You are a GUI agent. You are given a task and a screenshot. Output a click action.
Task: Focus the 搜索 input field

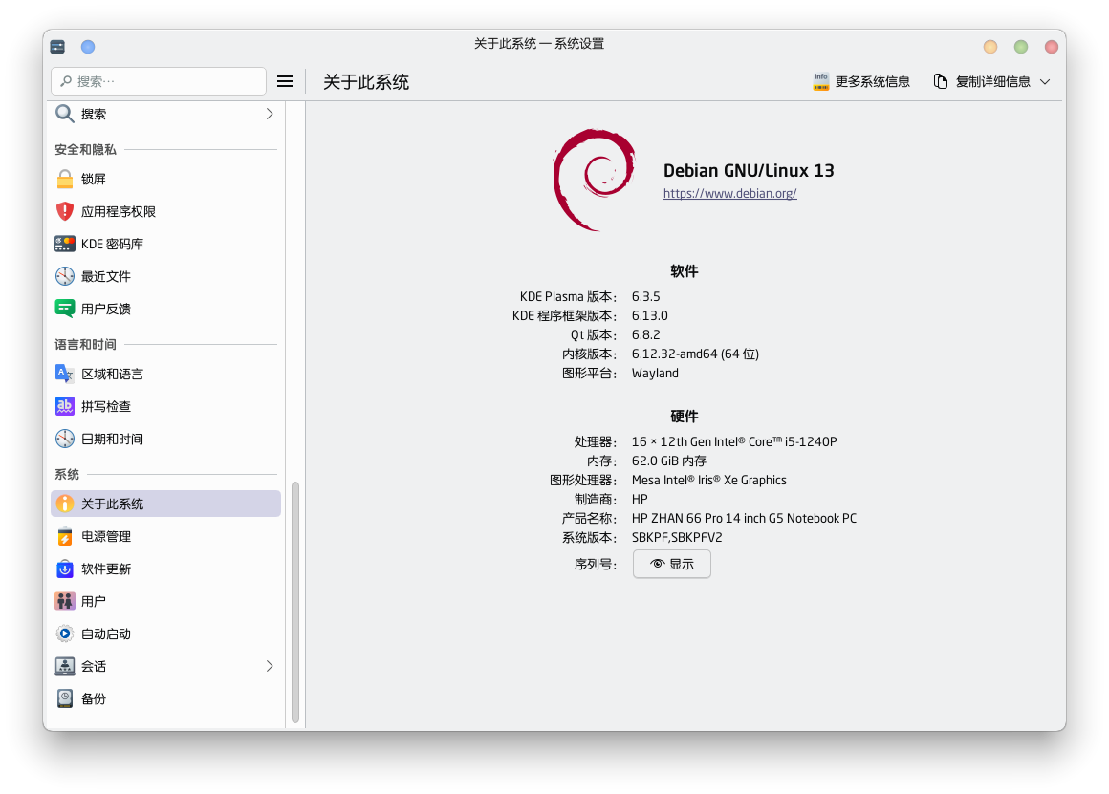pos(159,81)
